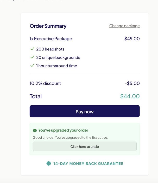Click the $49.00 package price
The image size is (158, 183).
click(132, 39)
